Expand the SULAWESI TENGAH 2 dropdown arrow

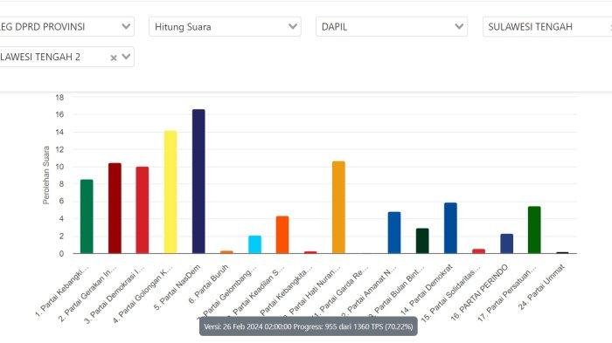tap(126, 57)
